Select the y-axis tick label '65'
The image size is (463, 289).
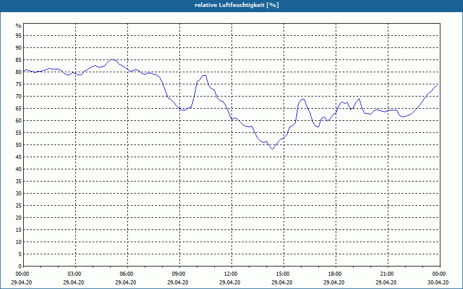[19, 109]
